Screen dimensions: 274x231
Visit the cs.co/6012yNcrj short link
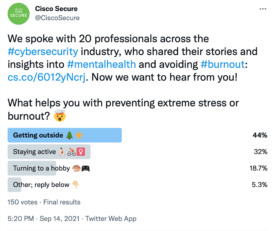click(46, 76)
